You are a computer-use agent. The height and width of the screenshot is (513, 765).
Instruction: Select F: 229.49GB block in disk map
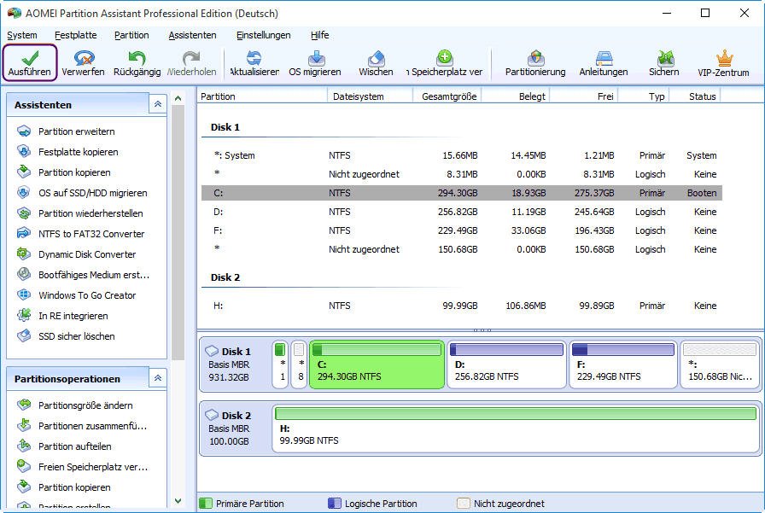(623, 364)
